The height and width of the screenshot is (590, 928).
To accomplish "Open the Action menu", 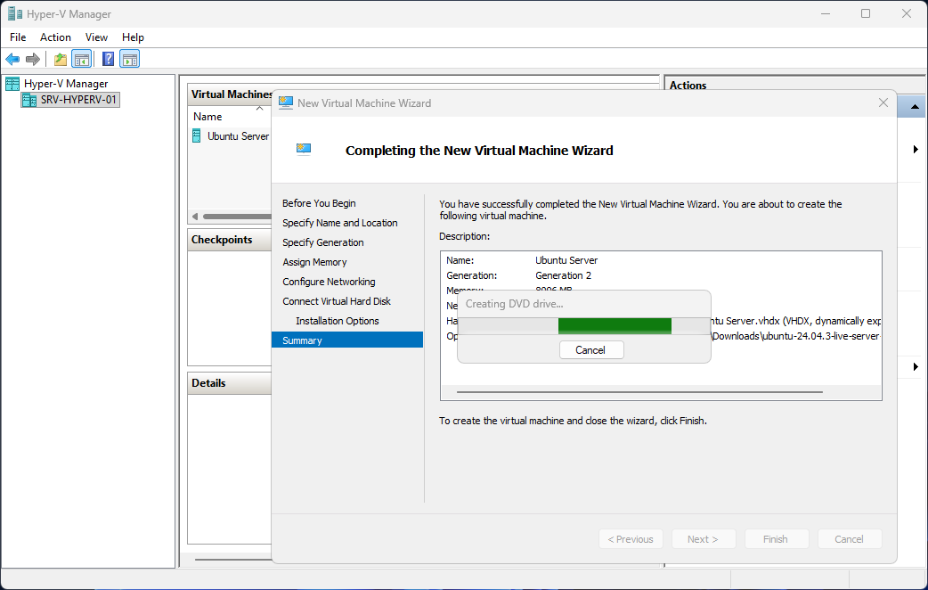I will pos(55,37).
